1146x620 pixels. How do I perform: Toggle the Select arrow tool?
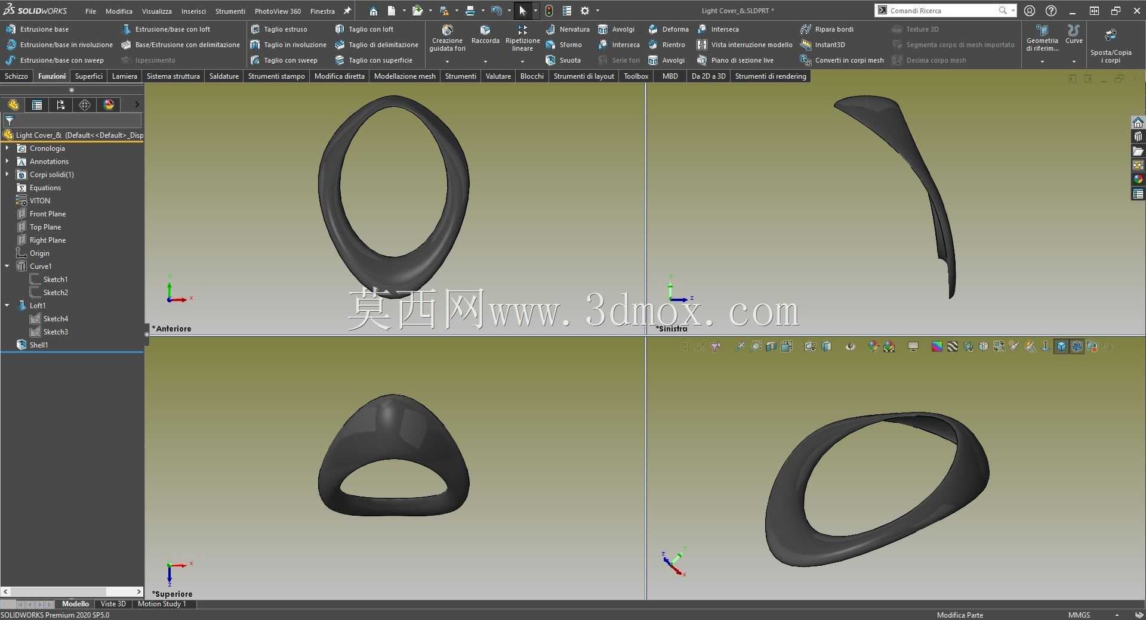[522, 11]
